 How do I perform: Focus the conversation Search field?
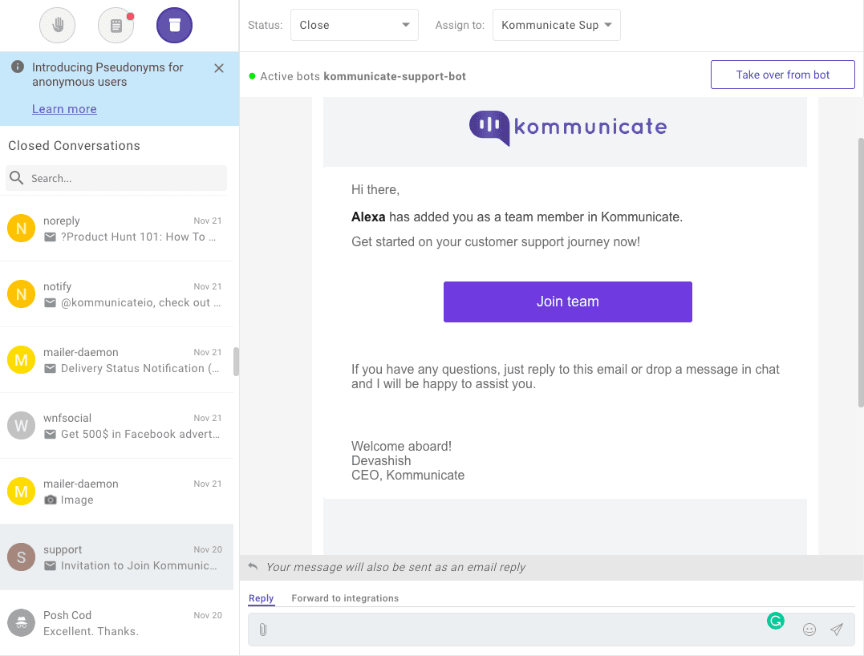pos(116,178)
